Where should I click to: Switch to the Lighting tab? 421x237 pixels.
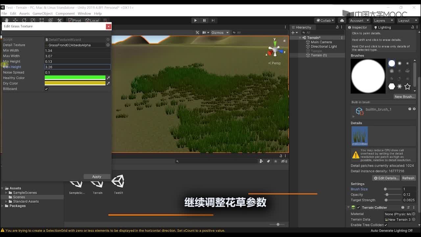pyautogui.click(x=382, y=27)
